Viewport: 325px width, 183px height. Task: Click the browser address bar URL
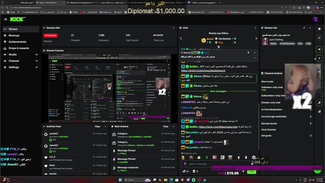27,8
